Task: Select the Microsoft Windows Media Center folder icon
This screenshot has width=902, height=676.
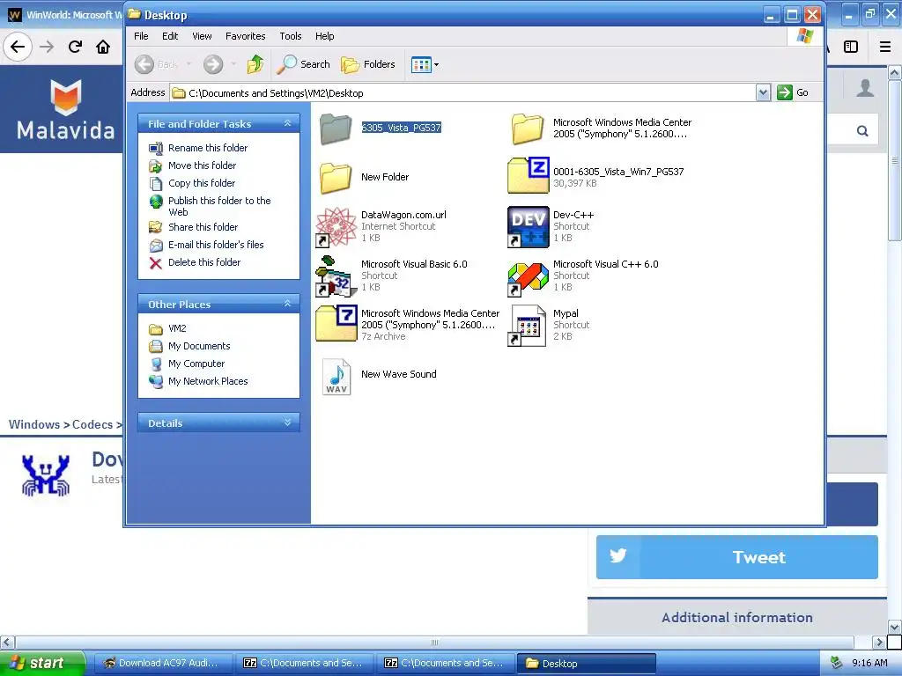Action: click(x=528, y=129)
